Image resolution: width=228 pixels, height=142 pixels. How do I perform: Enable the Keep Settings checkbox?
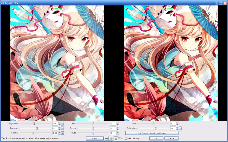coord(126,138)
